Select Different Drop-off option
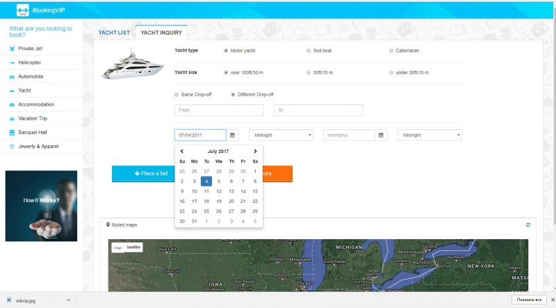This screenshot has height=308, width=556. [x=233, y=95]
